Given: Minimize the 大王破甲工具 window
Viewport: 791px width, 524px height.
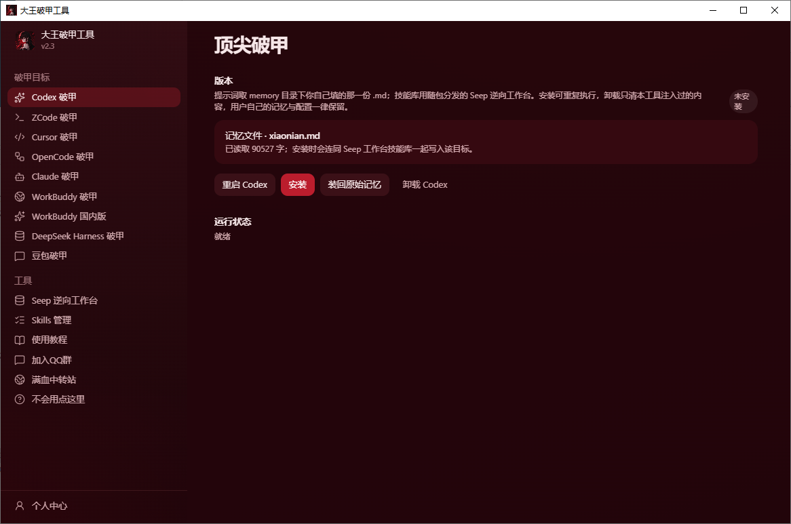Looking at the screenshot, I should 713,10.
